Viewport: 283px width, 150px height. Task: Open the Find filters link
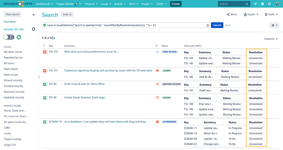click(10, 22)
